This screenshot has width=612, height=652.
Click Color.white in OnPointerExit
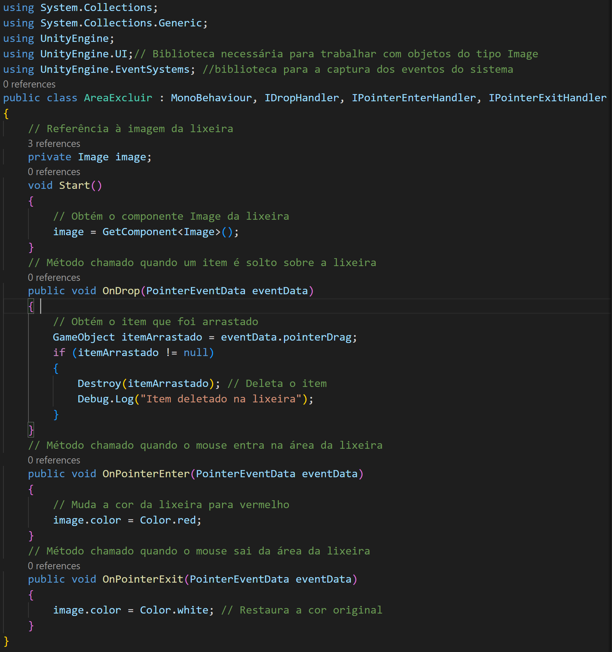[x=174, y=610]
